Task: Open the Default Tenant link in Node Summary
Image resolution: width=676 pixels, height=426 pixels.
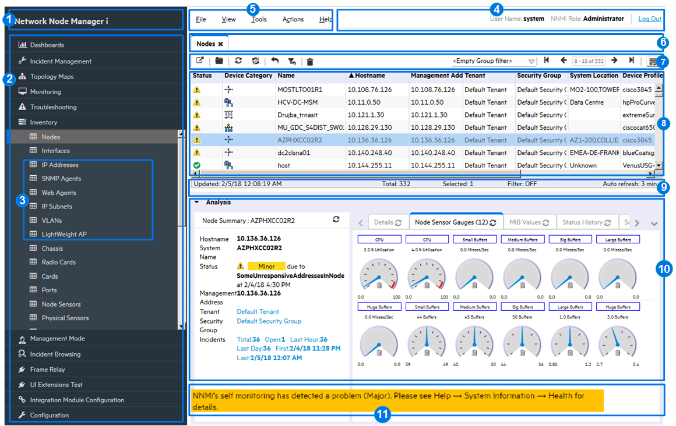Action: (x=258, y=311)
